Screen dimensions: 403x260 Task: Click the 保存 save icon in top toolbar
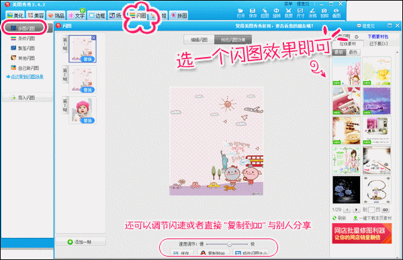coord(253,13)
